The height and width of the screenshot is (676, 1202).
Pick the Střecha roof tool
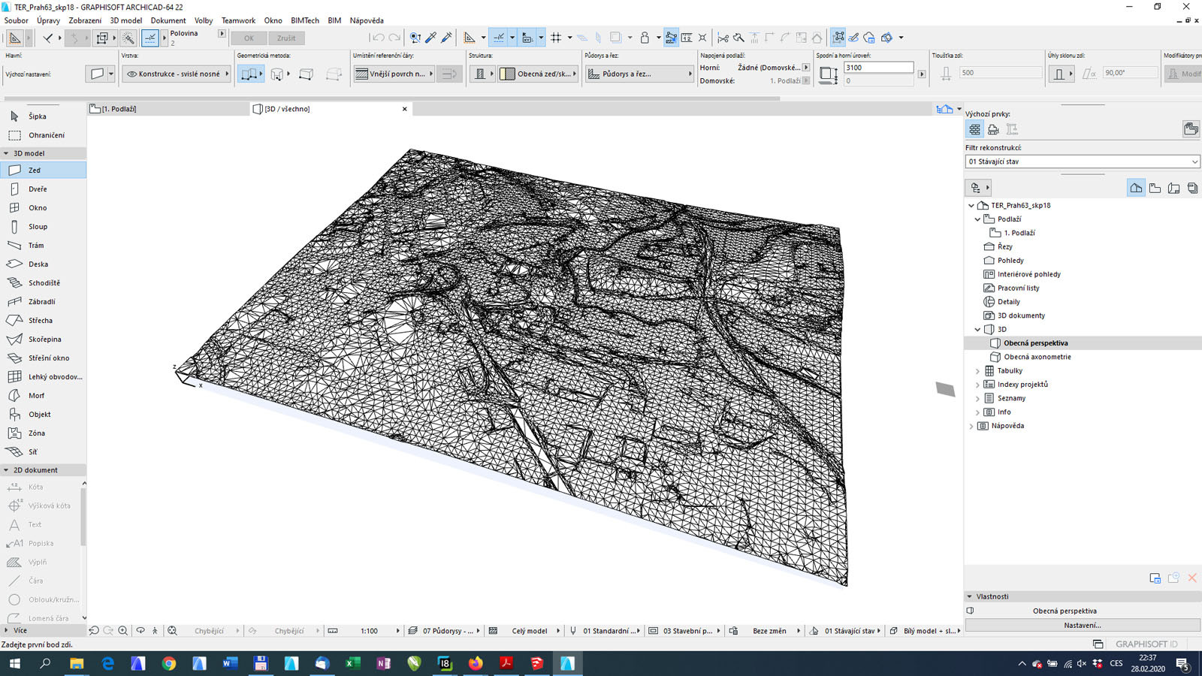(x=40, y=321)
